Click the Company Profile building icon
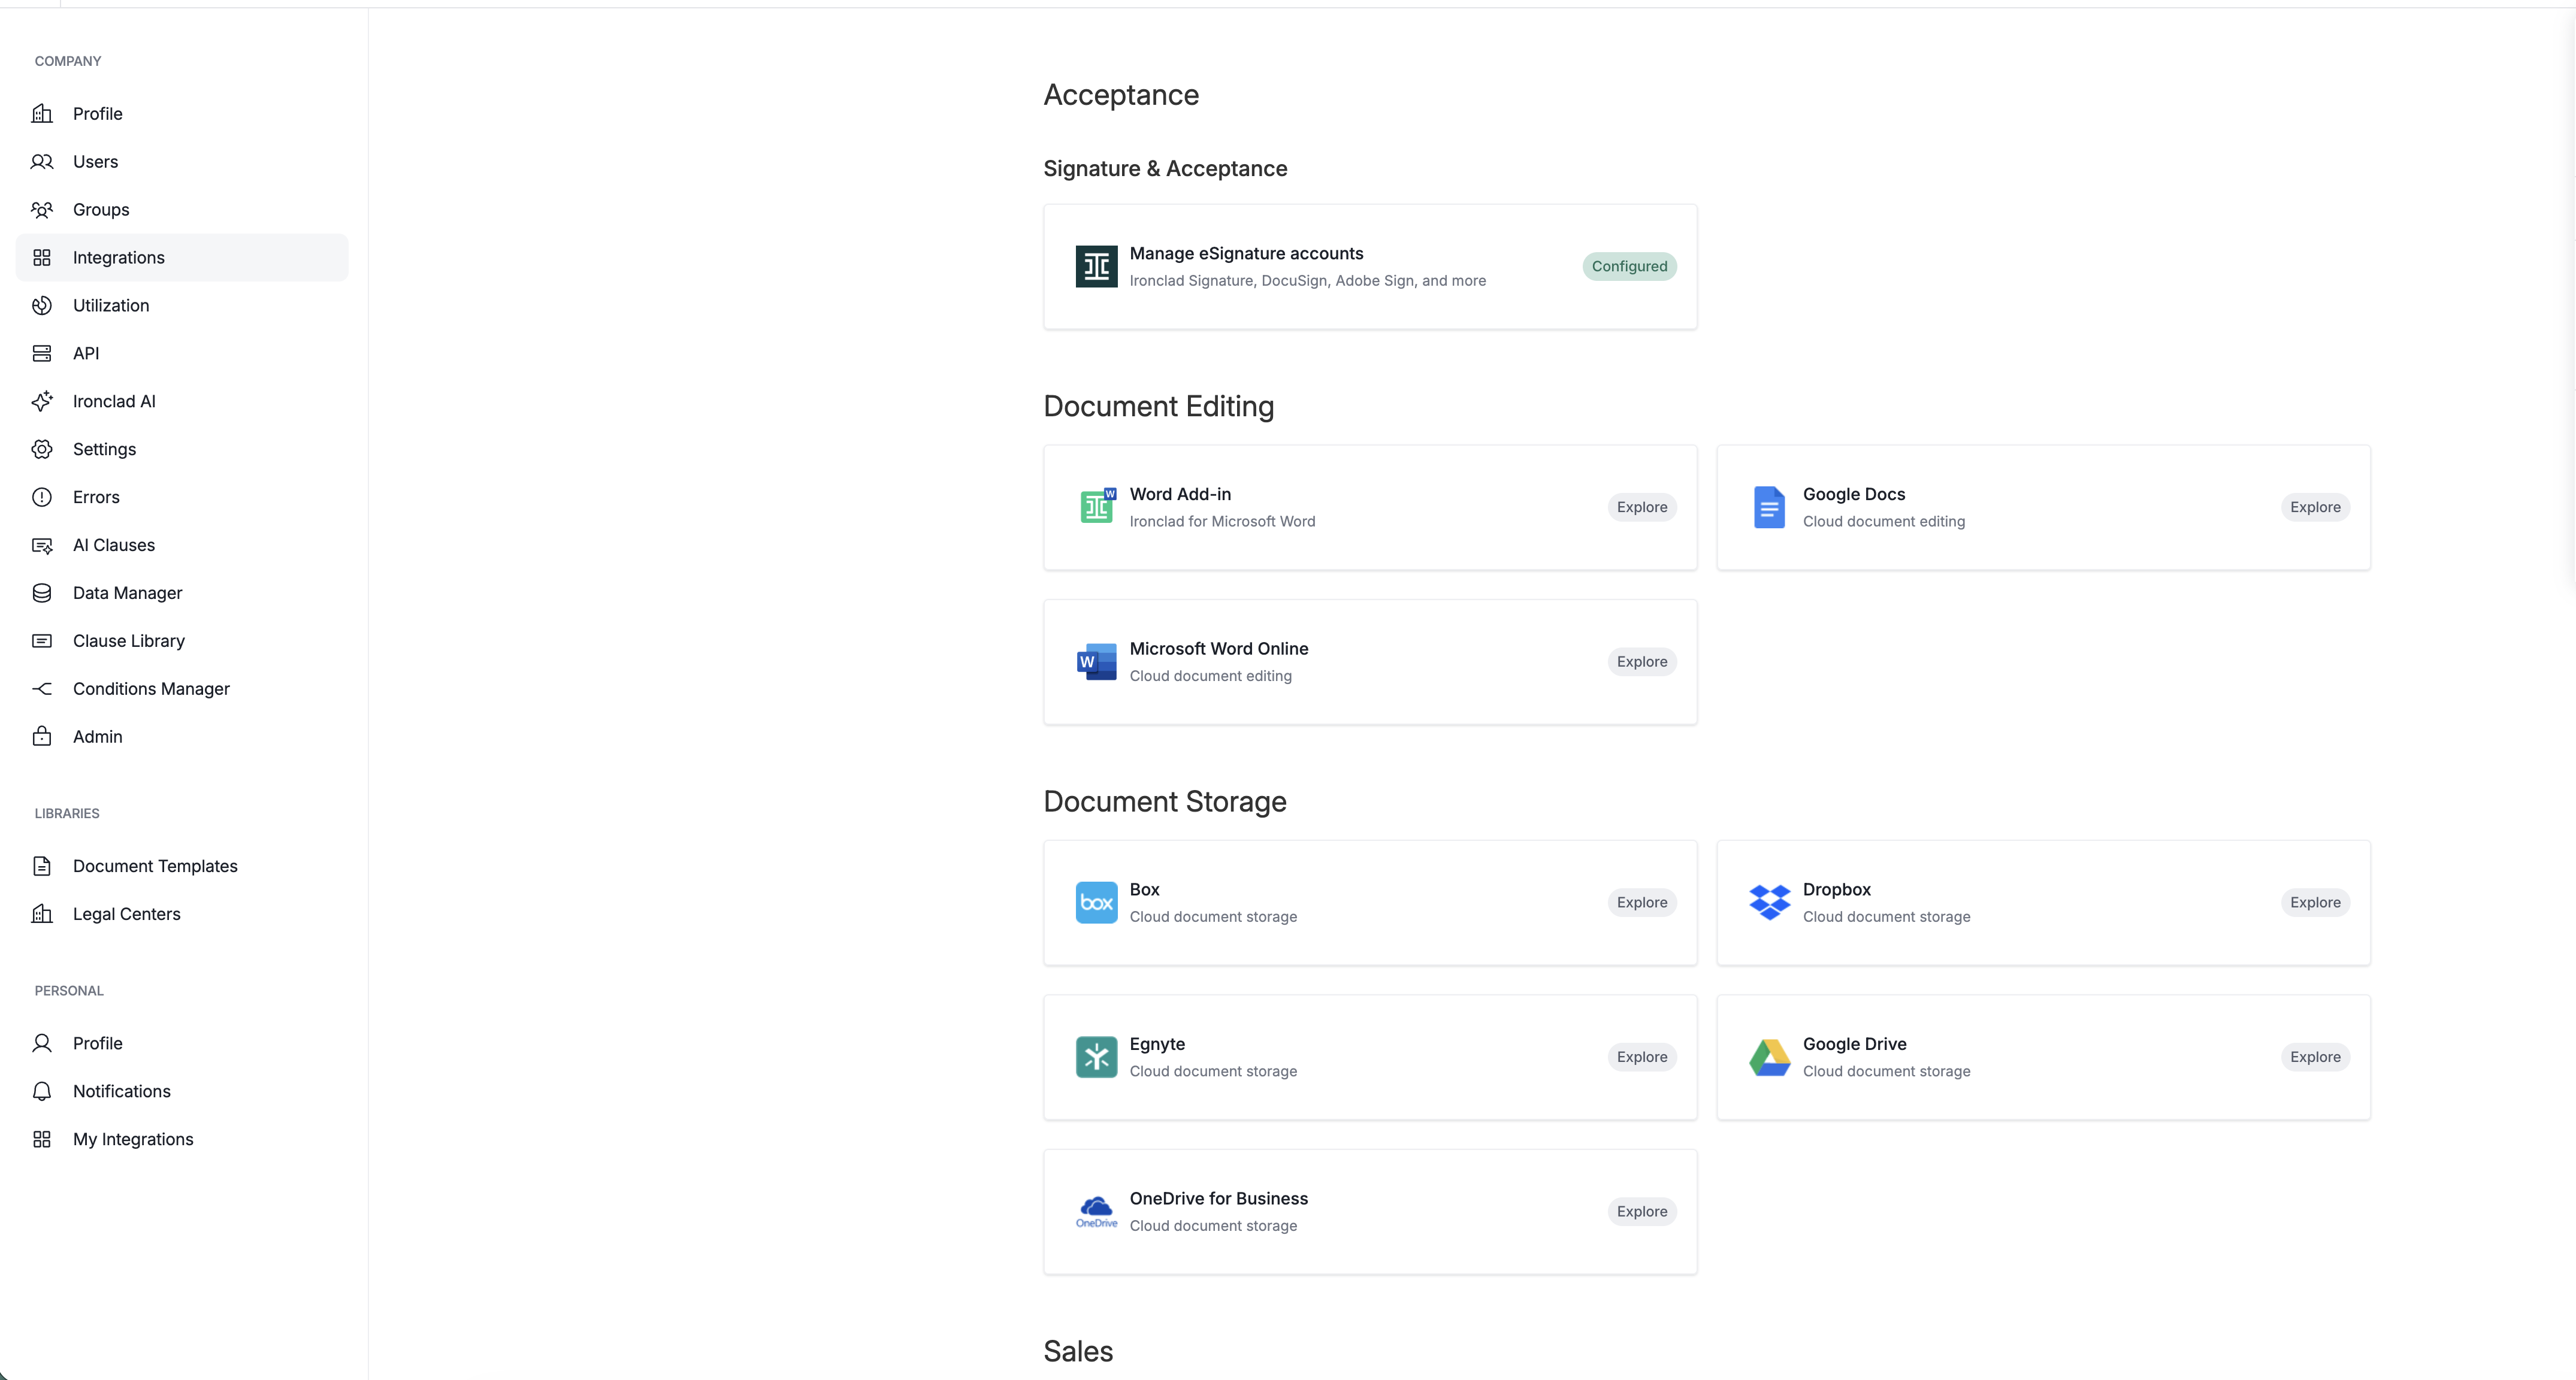This screenshot has width=2576, height=1380. click(42, 114)
